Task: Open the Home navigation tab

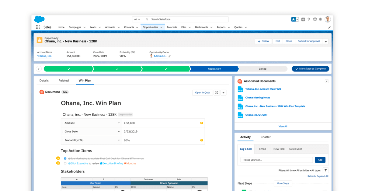Action: pos(61,27)
